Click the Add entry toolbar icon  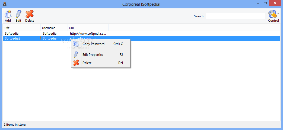[x=8, y=14]
